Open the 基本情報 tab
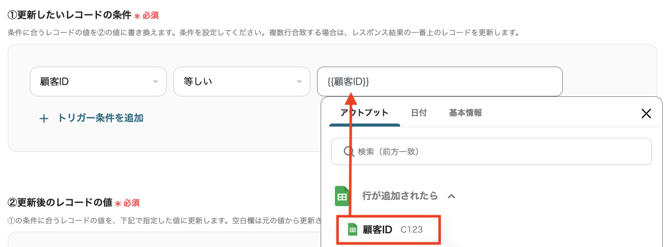Image resolution: width=672 pixels, height=247 pixels. click(x=465, y=113)
